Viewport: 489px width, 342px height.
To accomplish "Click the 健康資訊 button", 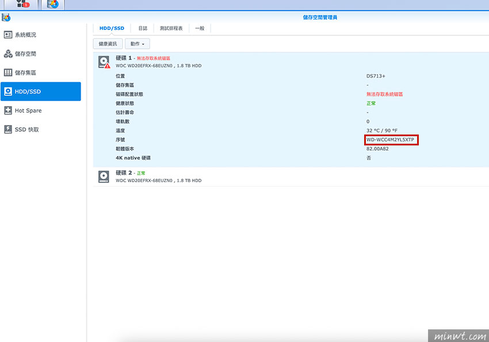I will tap(108, 43).
